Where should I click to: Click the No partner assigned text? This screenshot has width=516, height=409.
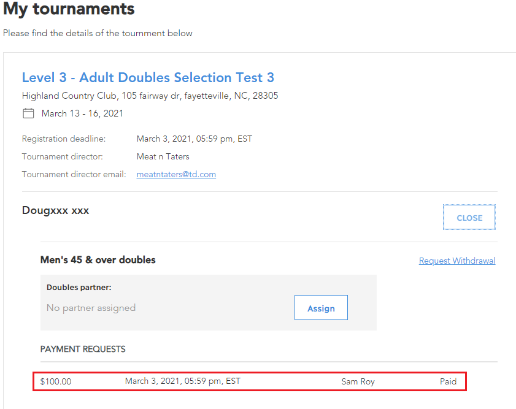91,308
